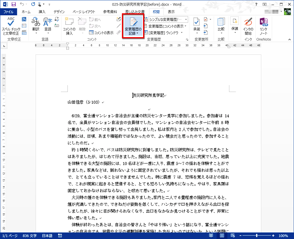
Task: Go to next change icon in 変更箇所
Action: point(205,32)
